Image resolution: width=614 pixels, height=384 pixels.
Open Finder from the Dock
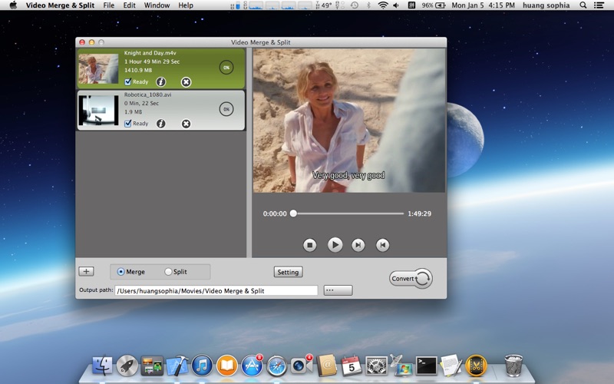pyautogui.click(x=102, y=366)
